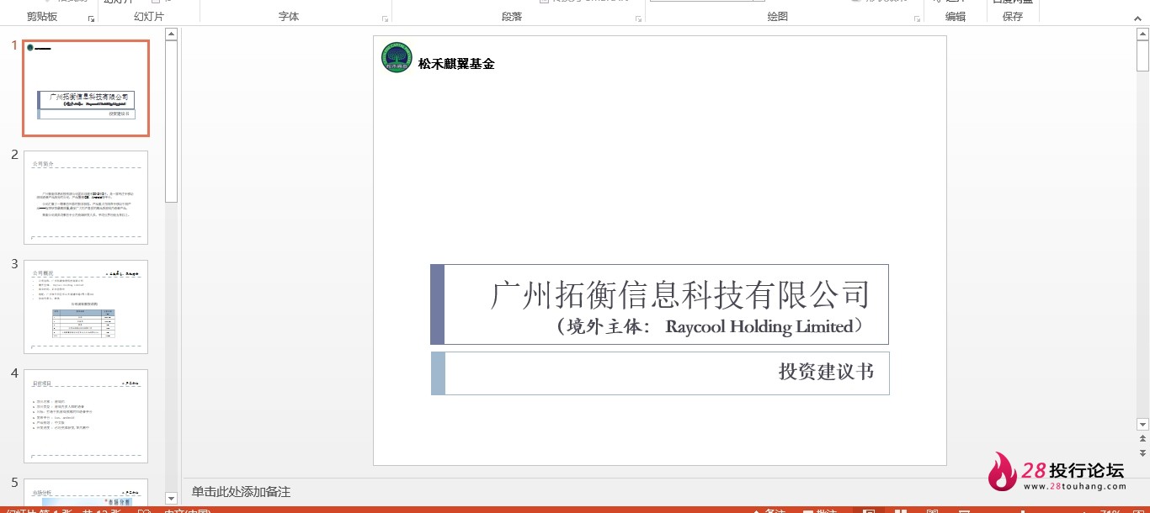Click the green tree logo on the slide

coord(397,57)
